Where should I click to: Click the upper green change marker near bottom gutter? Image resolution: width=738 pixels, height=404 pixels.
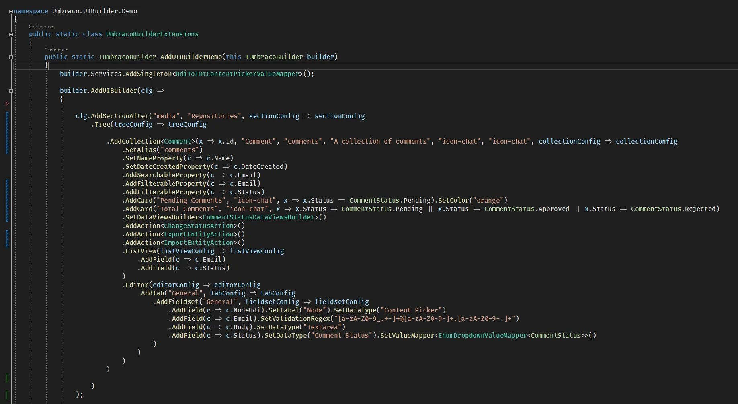coord(7,378)
